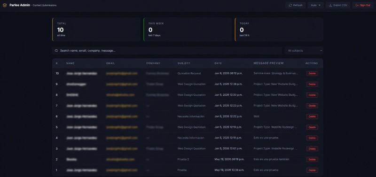This screenshot has height=177, width=376.
Task: Delete submission number 9
Action: tap(312, 85)
